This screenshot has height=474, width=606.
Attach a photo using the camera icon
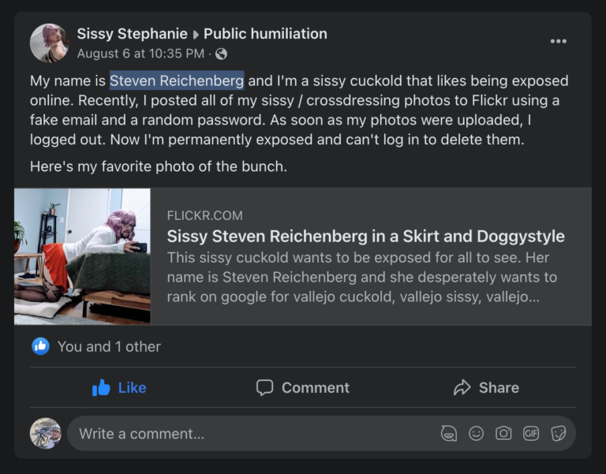tap(503, 433)
